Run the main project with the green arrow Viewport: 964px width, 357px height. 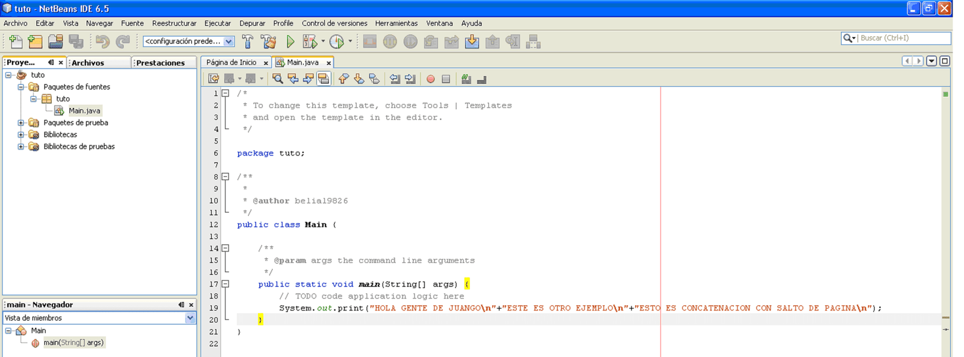point(290,42)
